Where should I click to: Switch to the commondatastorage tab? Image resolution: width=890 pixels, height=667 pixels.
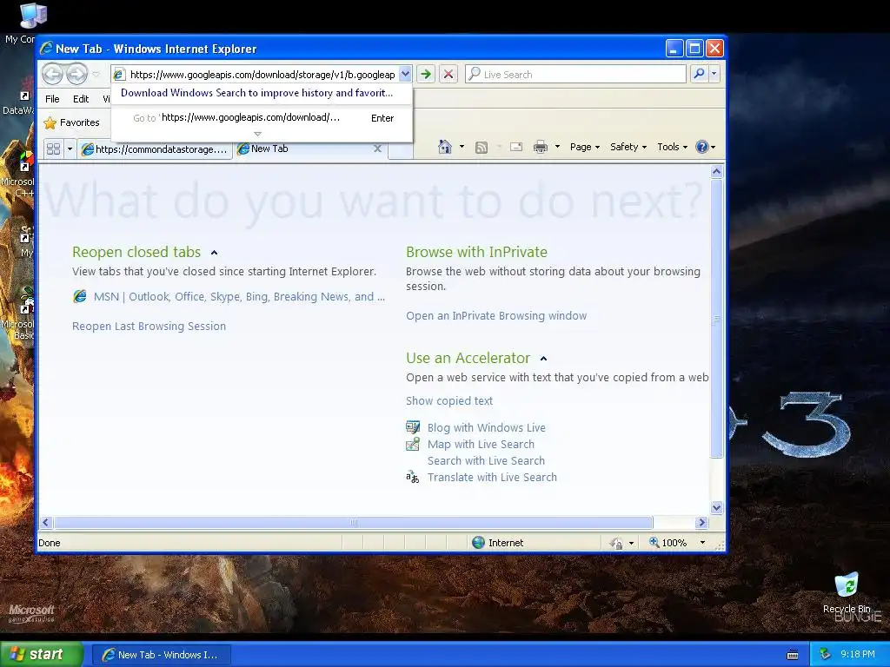(x=155, y=149)
